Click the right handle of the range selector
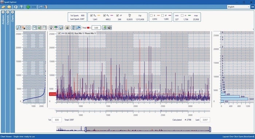 pyautogui.click(x=210, y=129)
